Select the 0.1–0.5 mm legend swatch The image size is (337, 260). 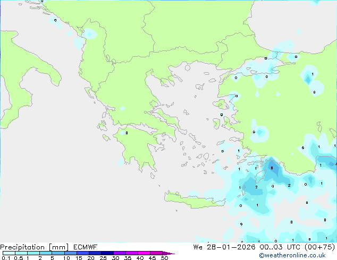click(9, 253)
